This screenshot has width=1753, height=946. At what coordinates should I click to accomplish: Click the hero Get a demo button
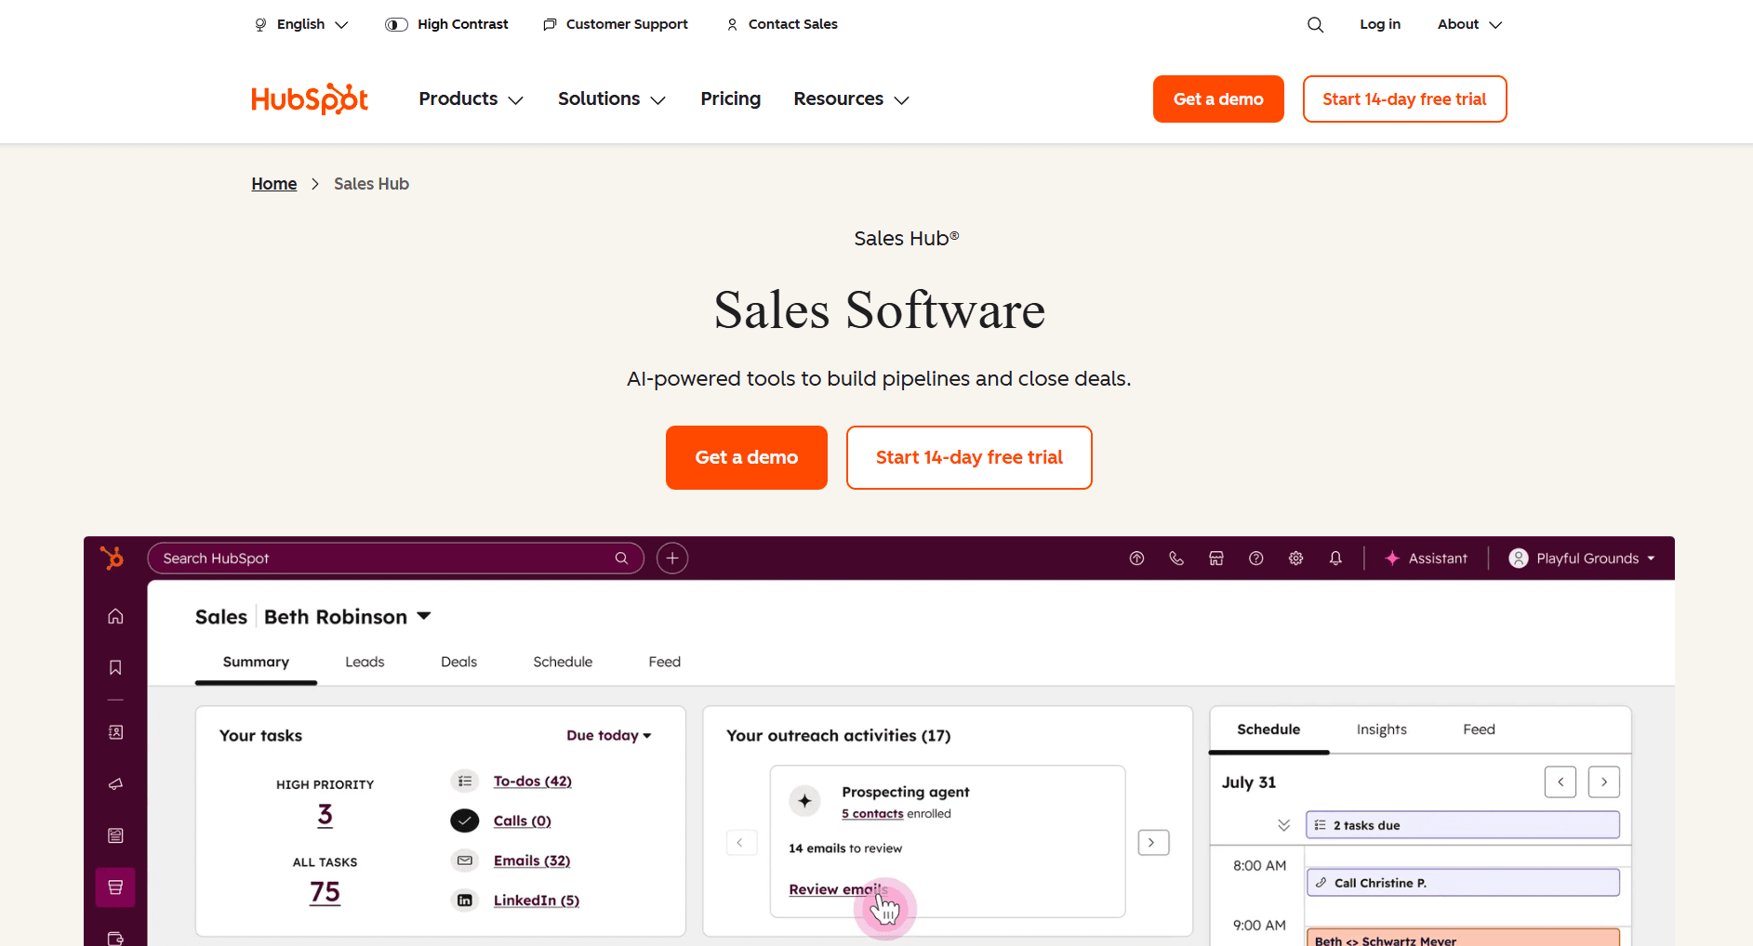click(747, 457)
